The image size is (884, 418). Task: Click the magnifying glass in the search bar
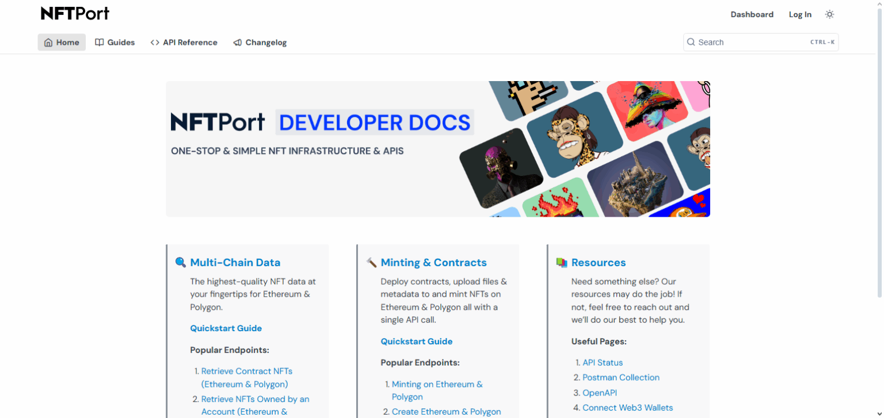[x=691, y=41]
